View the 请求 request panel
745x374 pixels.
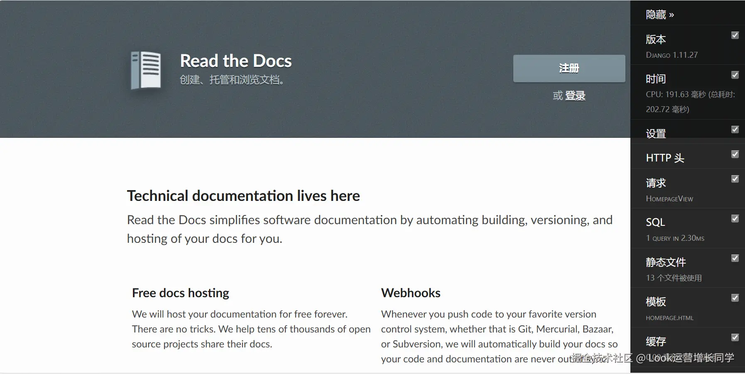click(x=656, y=183)
